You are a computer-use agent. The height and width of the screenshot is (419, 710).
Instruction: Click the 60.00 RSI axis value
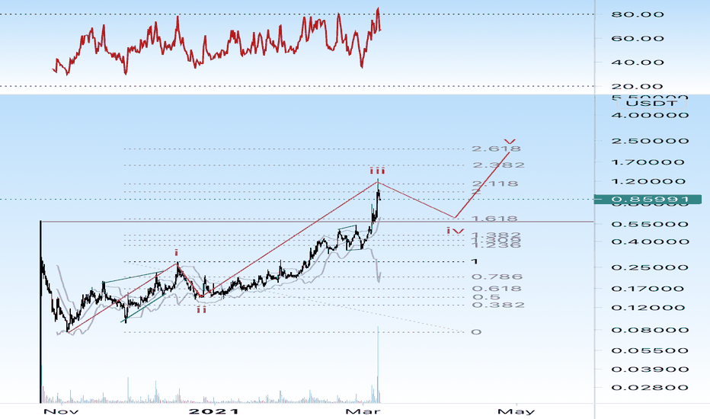click(638, 39)
